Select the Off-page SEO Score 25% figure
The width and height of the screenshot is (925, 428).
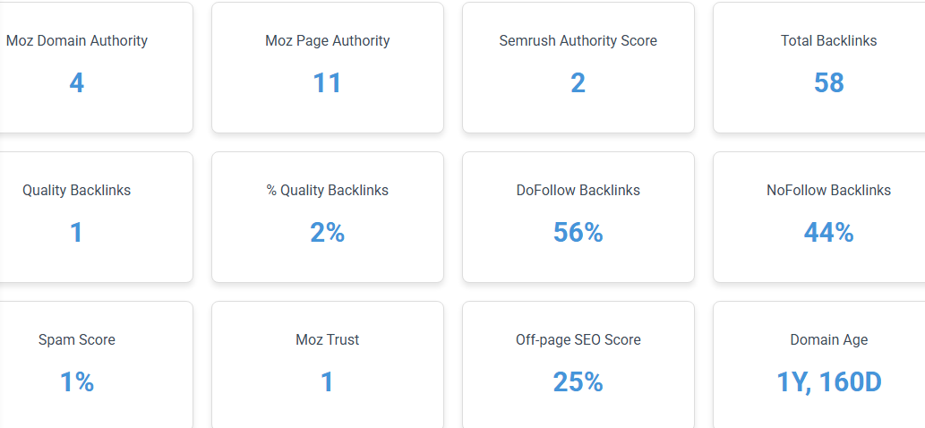(578, 382)
